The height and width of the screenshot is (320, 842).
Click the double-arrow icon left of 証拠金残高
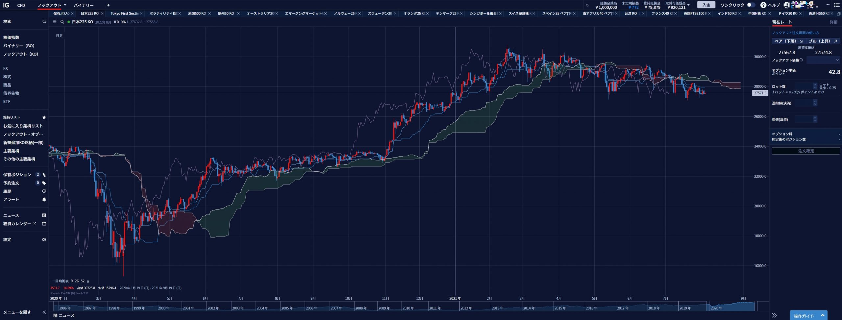[587, 5]
